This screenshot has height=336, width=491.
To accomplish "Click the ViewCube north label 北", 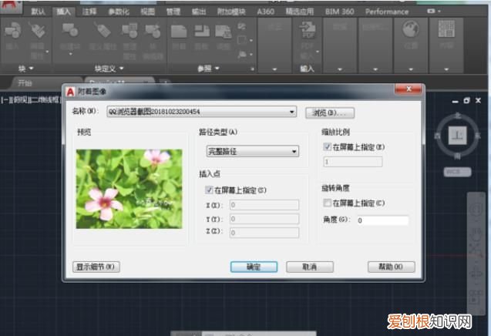I will 458,116.
